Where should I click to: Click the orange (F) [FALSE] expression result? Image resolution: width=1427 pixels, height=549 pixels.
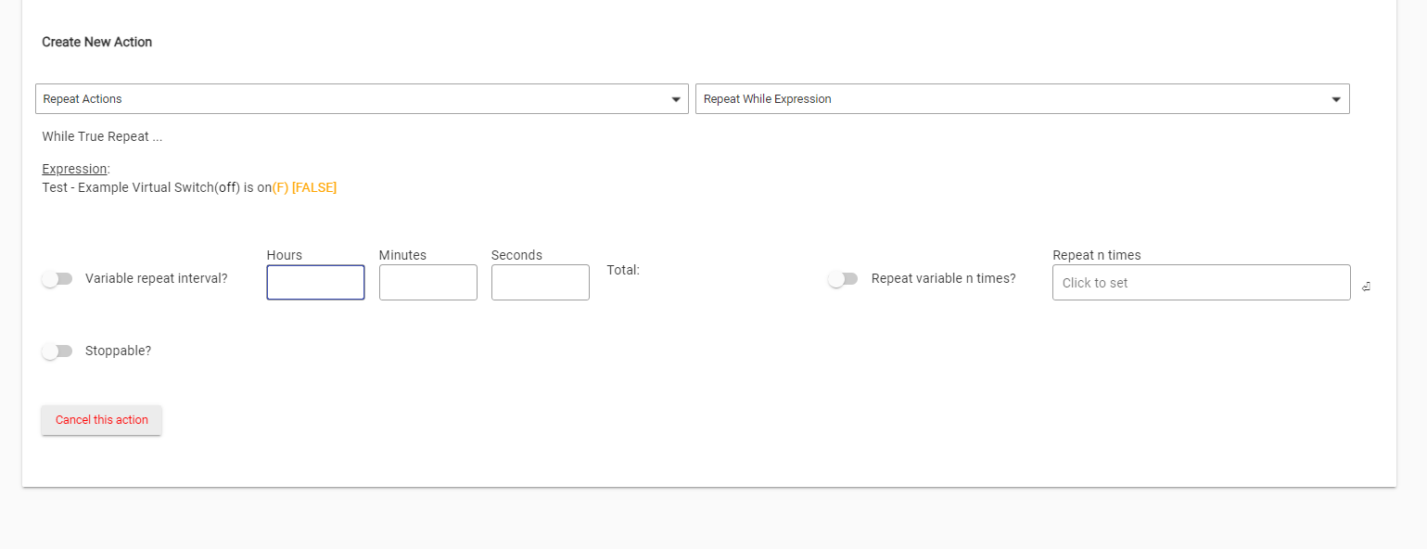304,187
